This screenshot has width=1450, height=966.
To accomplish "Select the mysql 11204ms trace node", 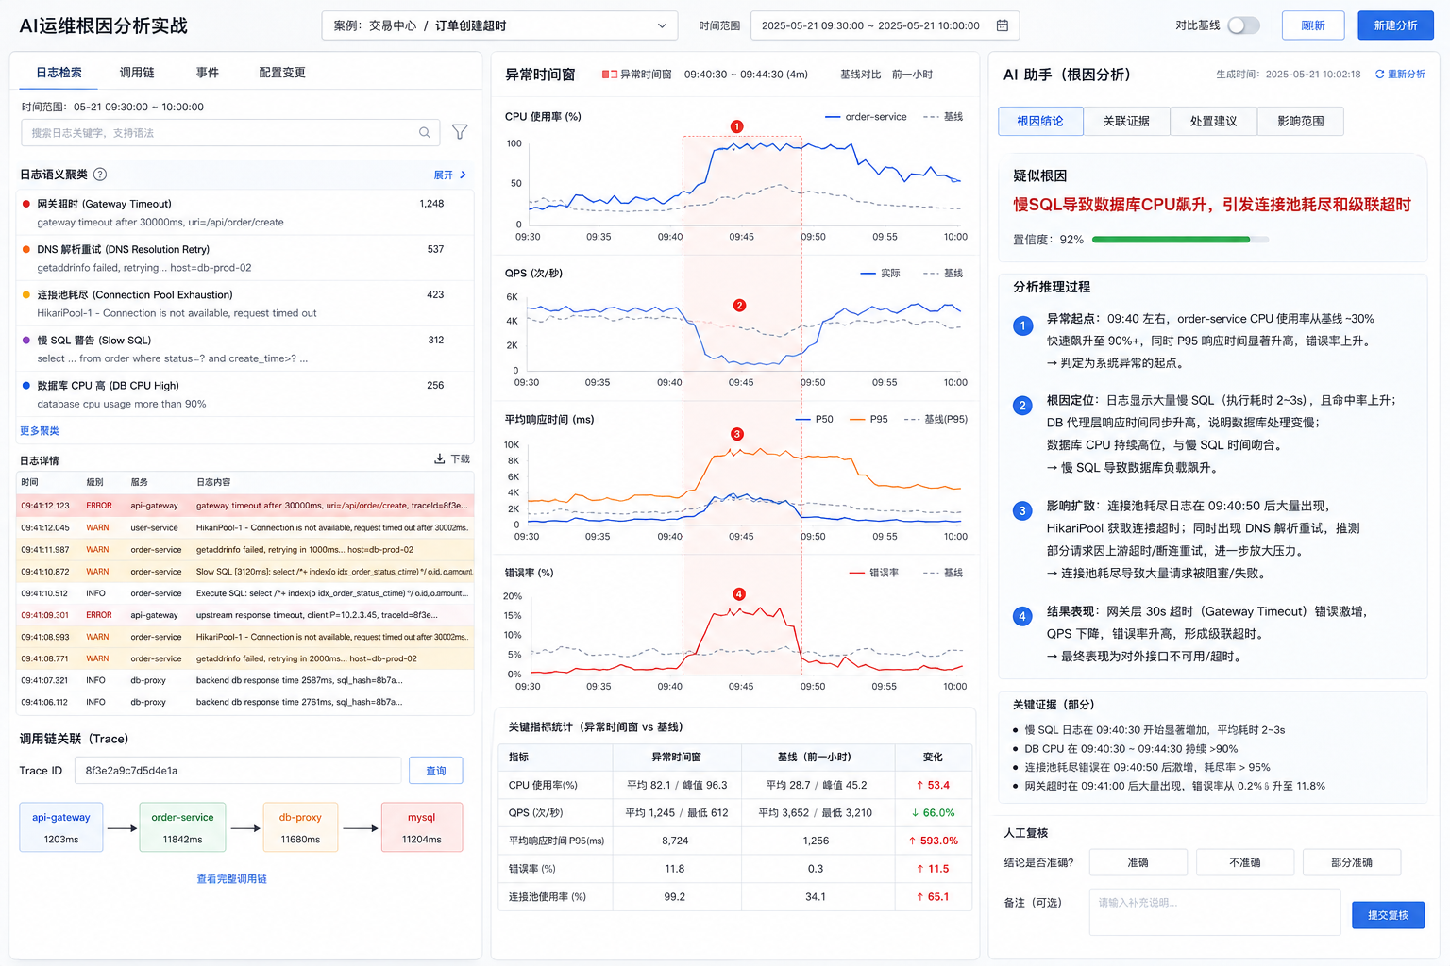I will [422, 827].
